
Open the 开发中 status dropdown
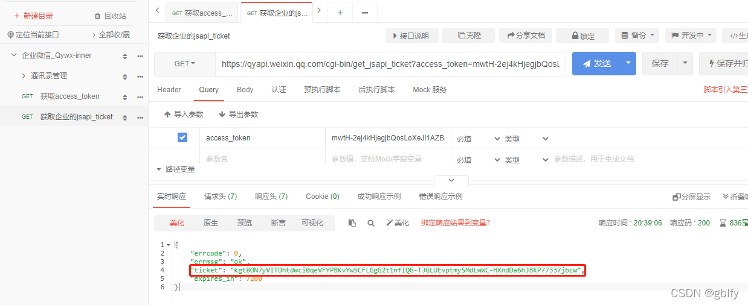pyautogui.click(x=691, y=36)
